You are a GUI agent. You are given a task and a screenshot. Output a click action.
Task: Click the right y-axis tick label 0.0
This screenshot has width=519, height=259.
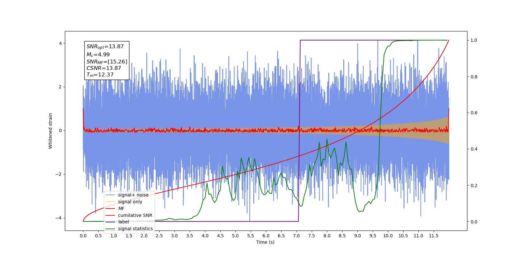(474, 222)
